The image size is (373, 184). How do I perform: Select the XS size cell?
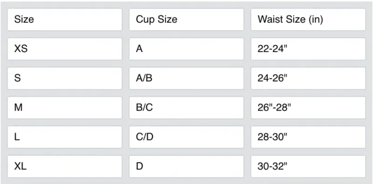click(x=64, y=49)
